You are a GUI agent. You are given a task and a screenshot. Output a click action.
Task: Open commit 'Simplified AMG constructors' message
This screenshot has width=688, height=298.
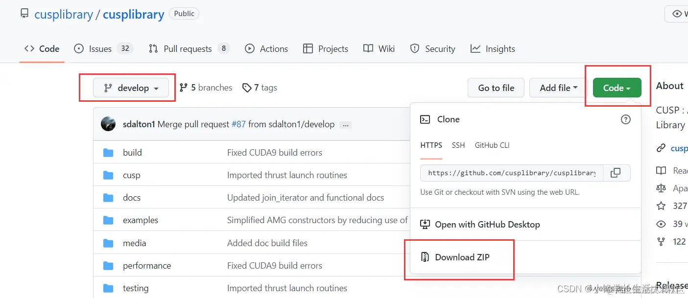317,220
